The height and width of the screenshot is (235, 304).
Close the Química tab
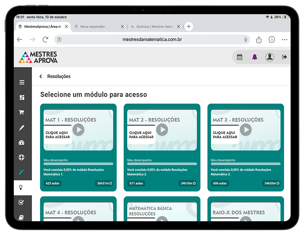[178, 27]
